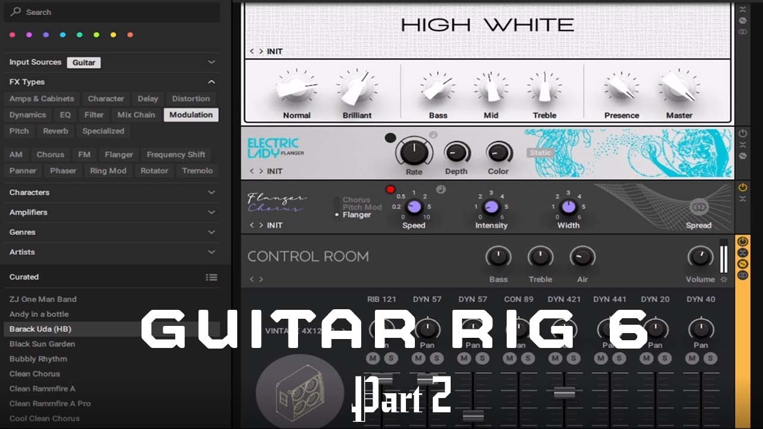The height and width of the screenshot is (429, 763).
Task: Toggle Control Room module power icon
Action: [x=743, y=241]
